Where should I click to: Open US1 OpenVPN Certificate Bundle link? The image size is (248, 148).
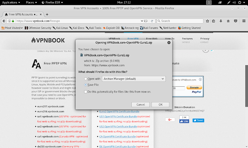tap(118, 116)
